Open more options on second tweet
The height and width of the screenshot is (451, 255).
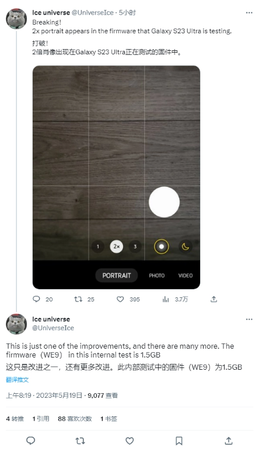point(249,320)
